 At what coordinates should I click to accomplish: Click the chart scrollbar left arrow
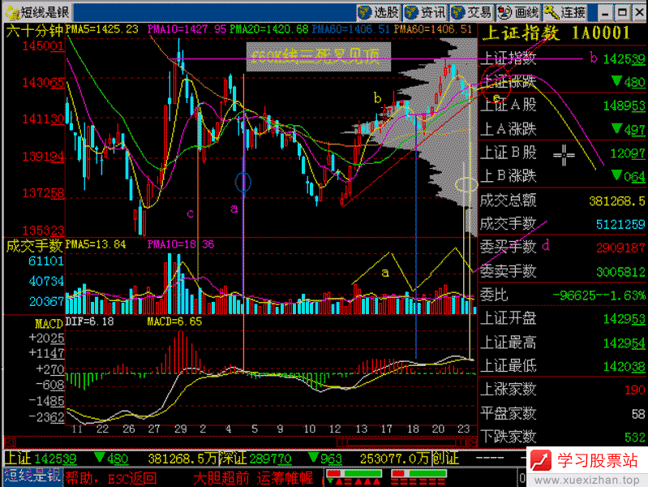[10, 442]
